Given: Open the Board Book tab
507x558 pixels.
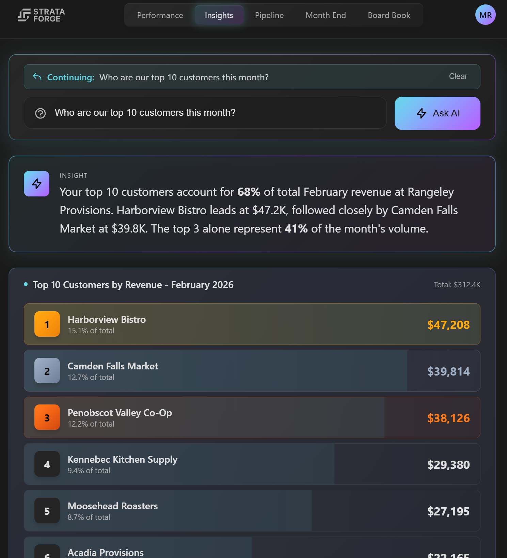Looking at the screenshot, I should pos(389,15).
